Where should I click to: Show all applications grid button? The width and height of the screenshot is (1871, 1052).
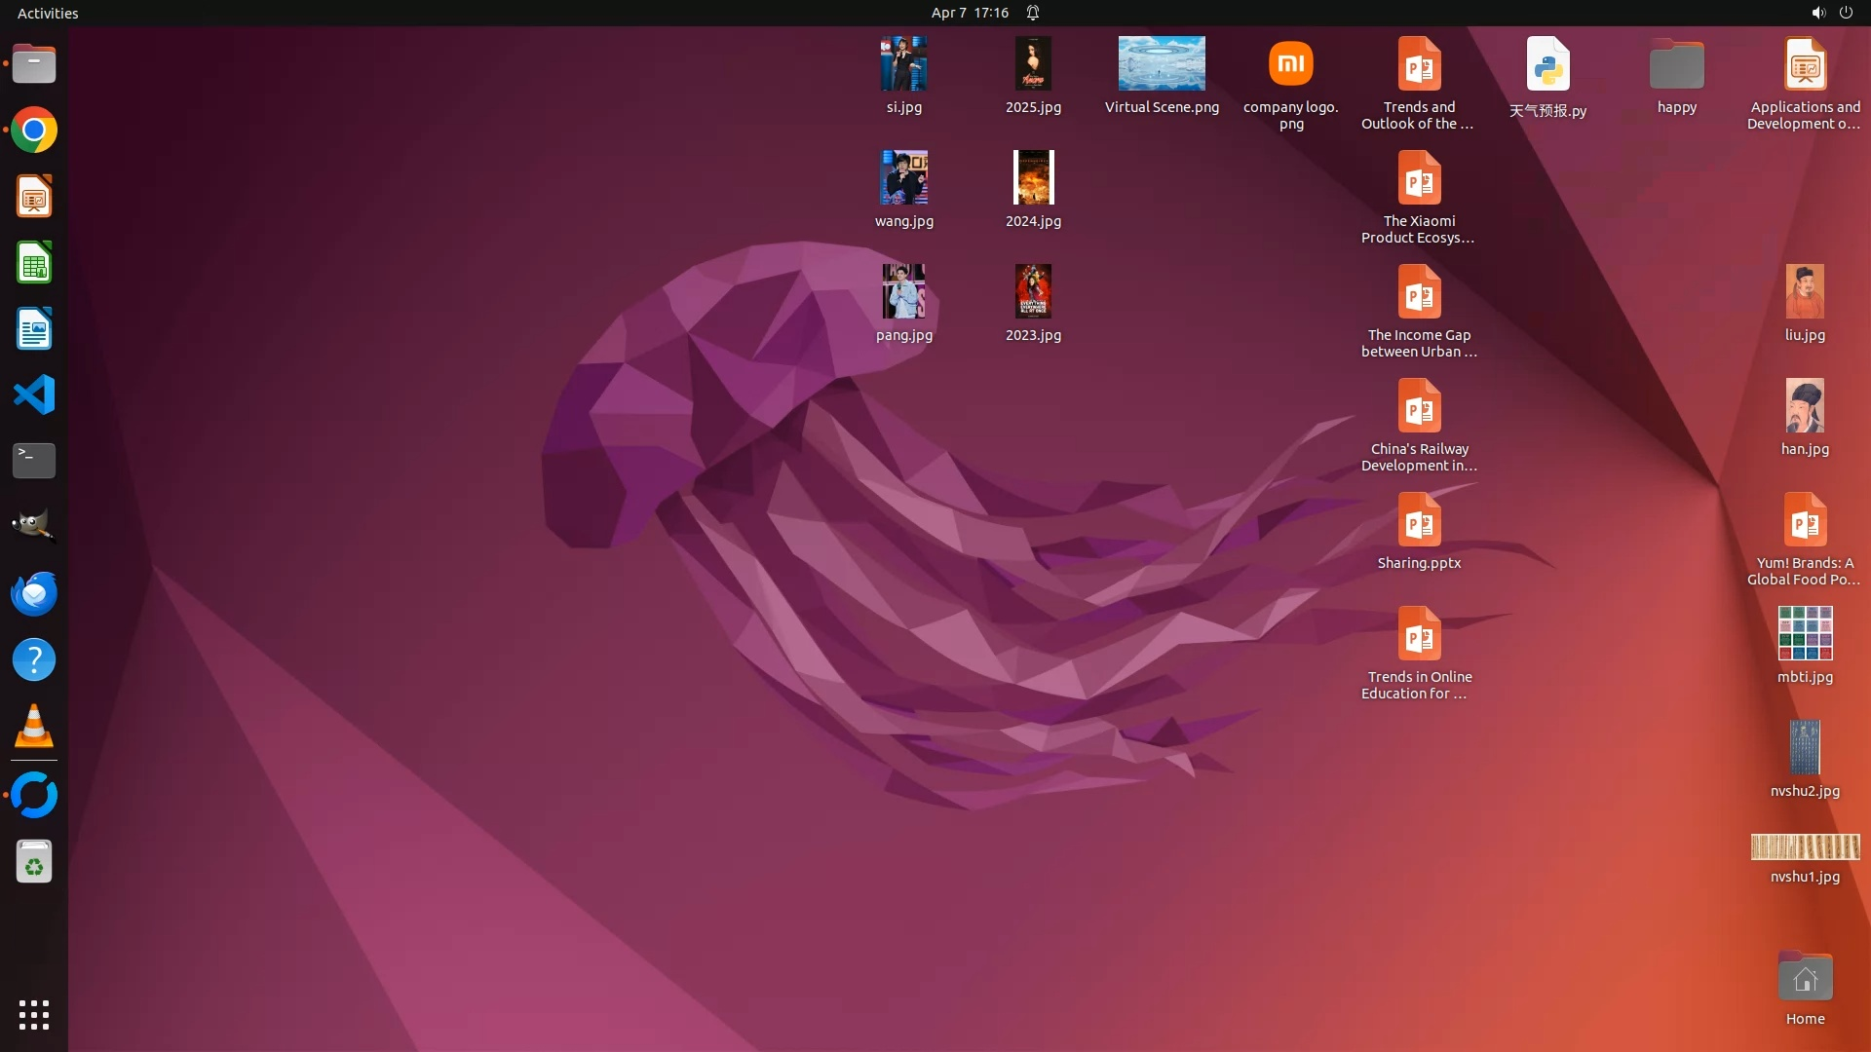coord(34,1015)
